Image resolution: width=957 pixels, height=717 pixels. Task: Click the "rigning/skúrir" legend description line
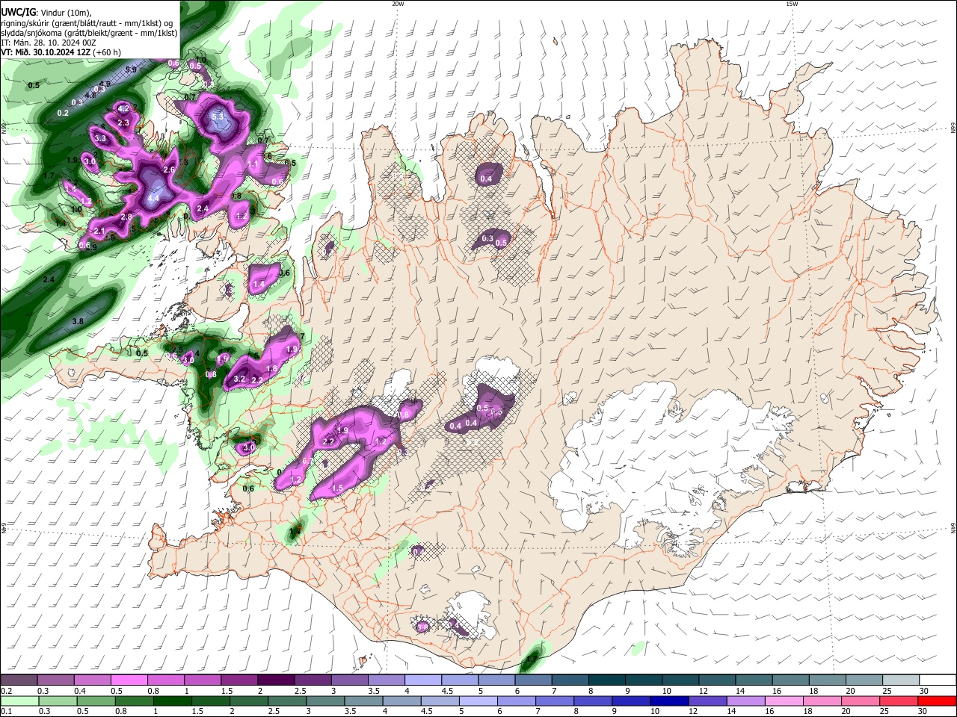(x=88, y=23)
